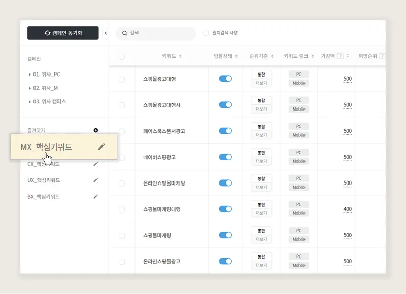Click 더보기 in the 쇼핑몰마케팅 row
The height and width of the screenshot is (294, 406).
pos(261,239)
